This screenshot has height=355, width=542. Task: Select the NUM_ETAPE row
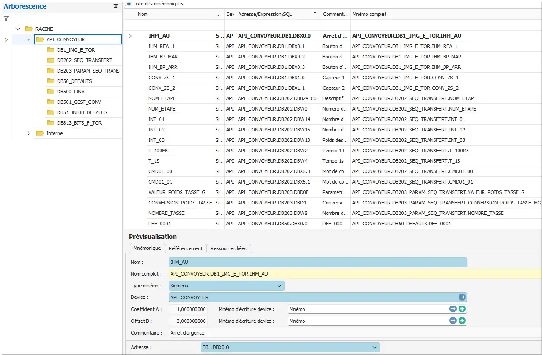332,108
